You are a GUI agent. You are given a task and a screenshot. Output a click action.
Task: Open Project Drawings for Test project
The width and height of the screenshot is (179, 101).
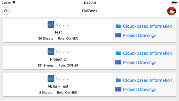[140, 35]
